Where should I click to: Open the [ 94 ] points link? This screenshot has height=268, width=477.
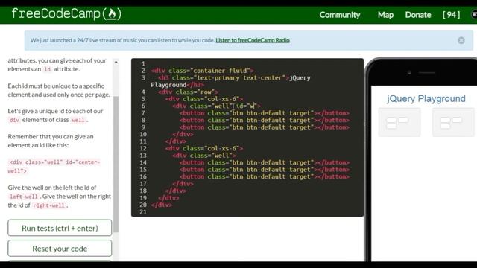click(x=451, y=15)
